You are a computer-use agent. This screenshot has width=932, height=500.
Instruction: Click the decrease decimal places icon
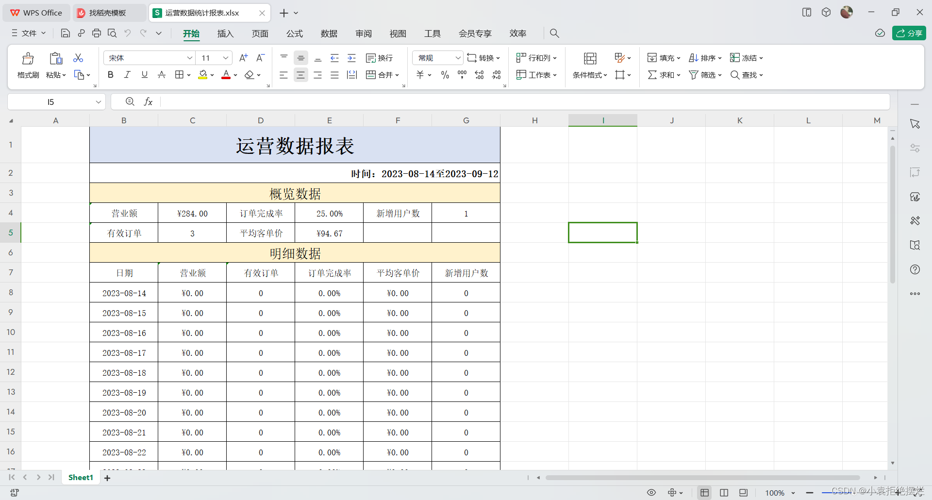(x=497, y=75)
